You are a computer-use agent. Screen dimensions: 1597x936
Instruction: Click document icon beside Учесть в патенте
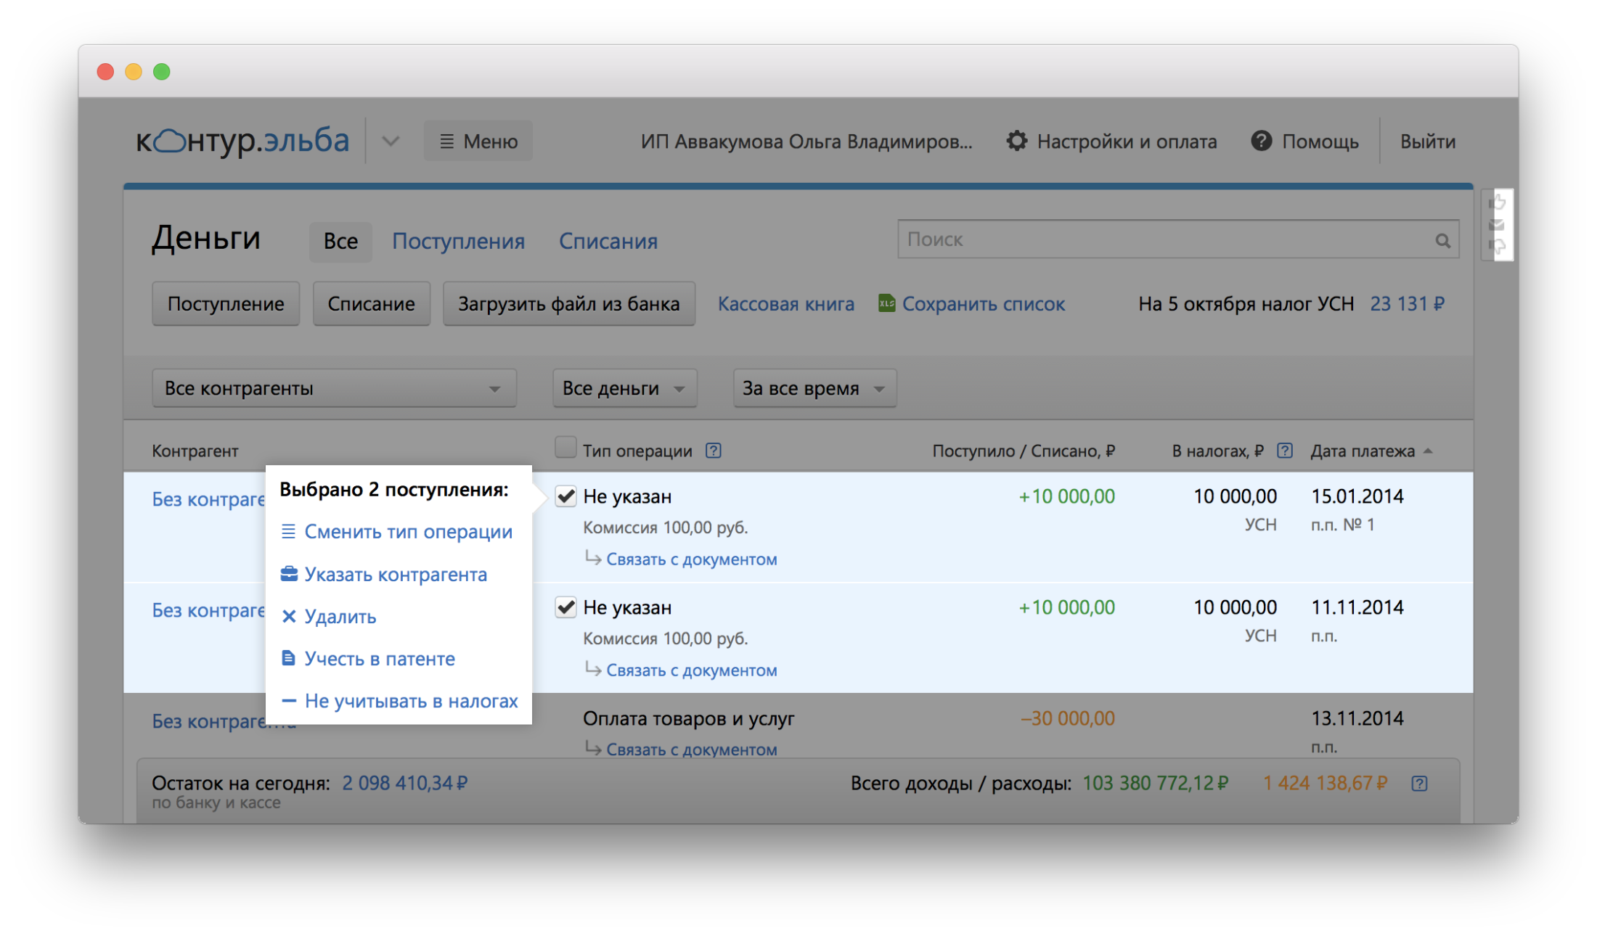(x=288, y=658)
